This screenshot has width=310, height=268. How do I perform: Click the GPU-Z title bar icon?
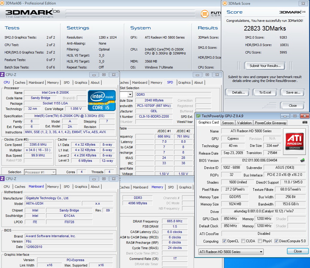(198, 116)
